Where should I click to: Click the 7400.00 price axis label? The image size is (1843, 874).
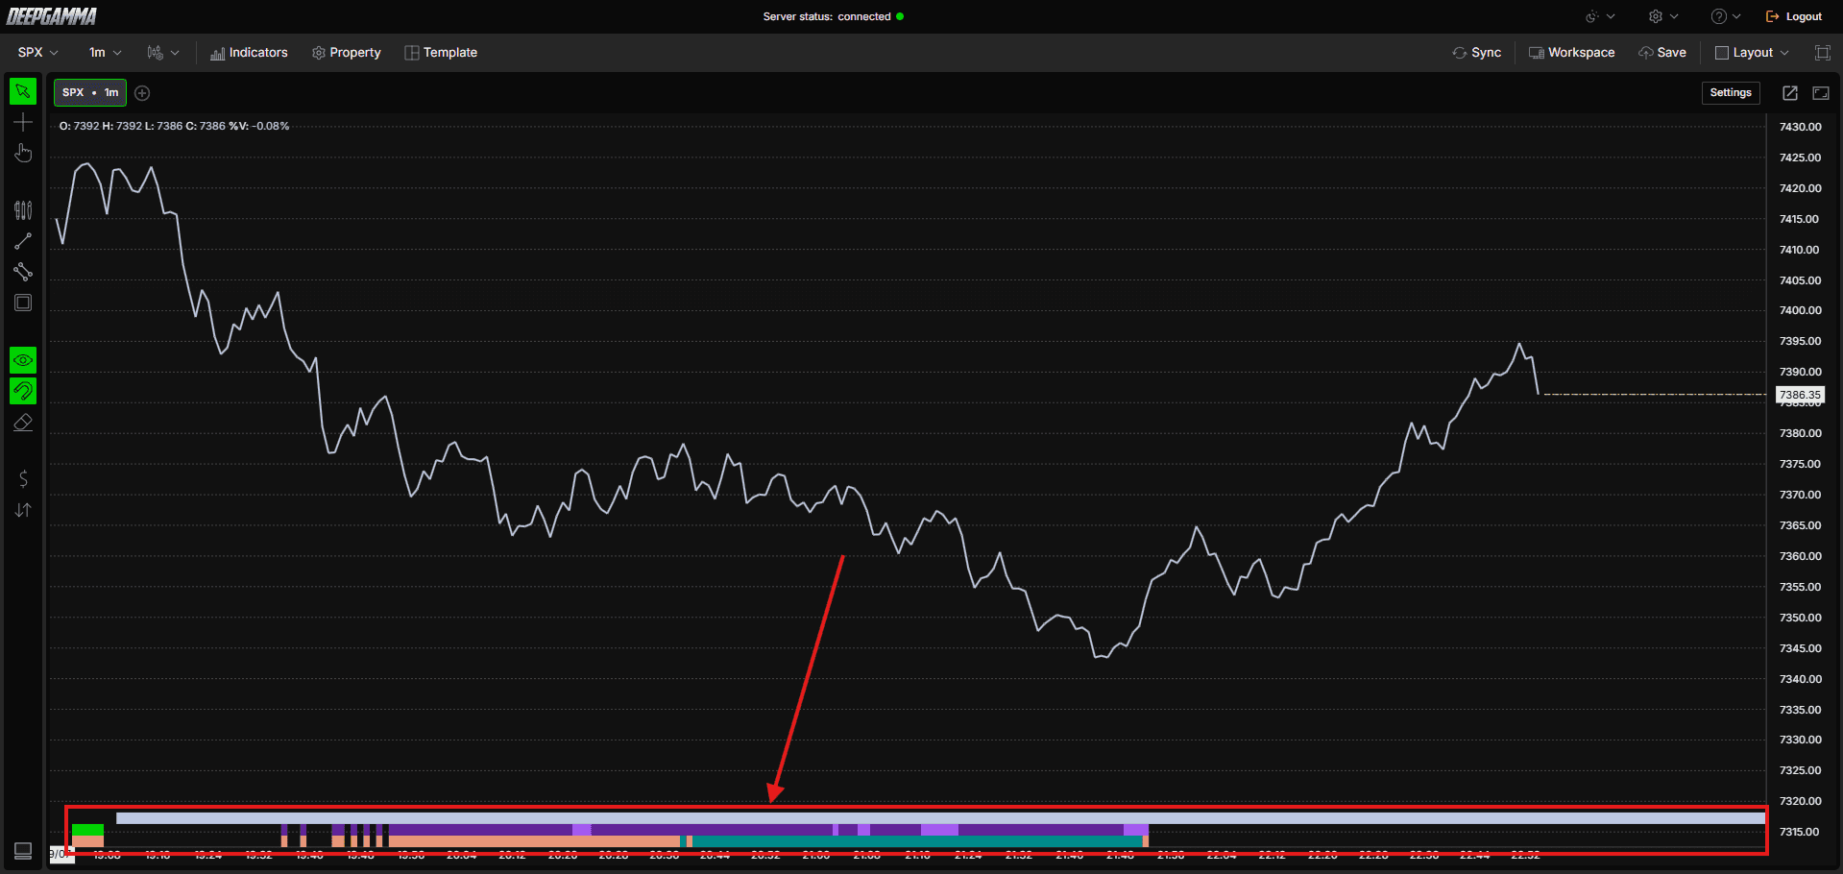[1800, 310]
